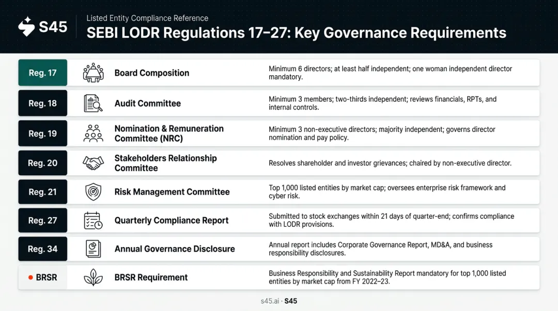Click the Annual Governance Disclosure document icon

coord(93,249)
